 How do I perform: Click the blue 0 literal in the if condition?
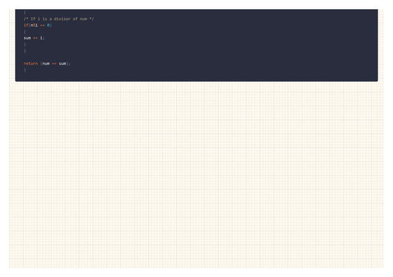(x=48, y=25)
